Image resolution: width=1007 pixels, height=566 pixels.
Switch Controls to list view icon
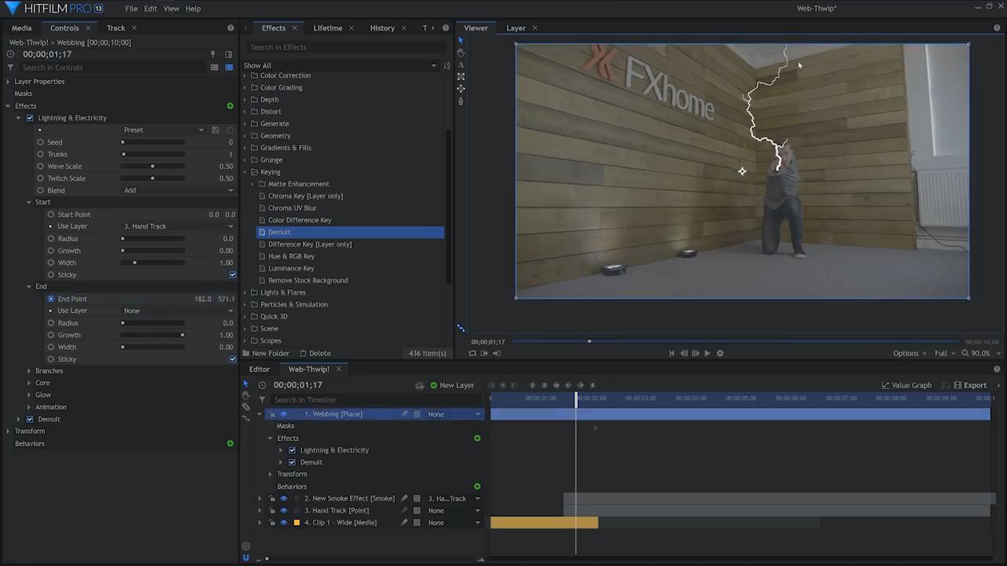214,68
